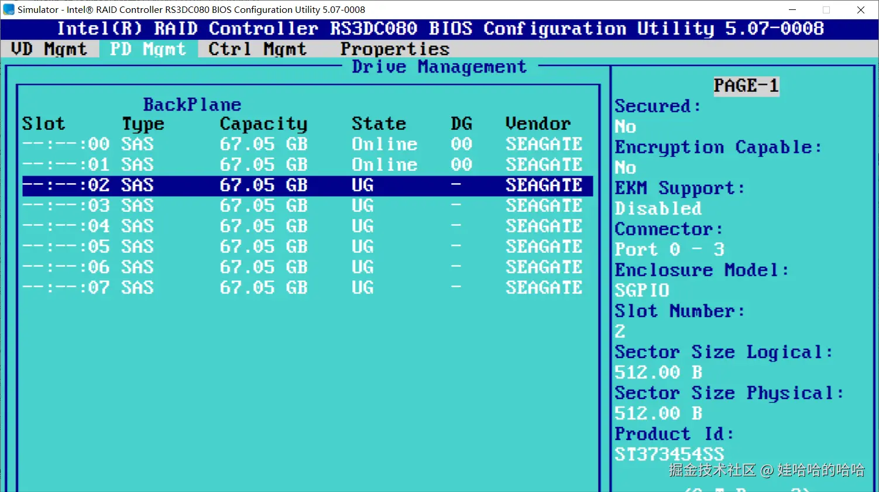The image size is (879, 492).
Task: Click the BackPlane label
Action: pos(193,105)
